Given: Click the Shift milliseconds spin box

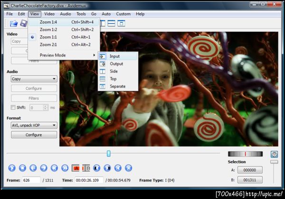Looking at the screenshot, I should tap(39, 108).
